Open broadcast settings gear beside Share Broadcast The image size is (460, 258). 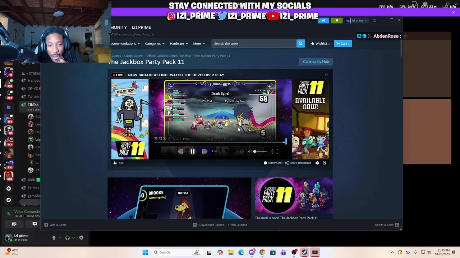click(x=317, y=163)
